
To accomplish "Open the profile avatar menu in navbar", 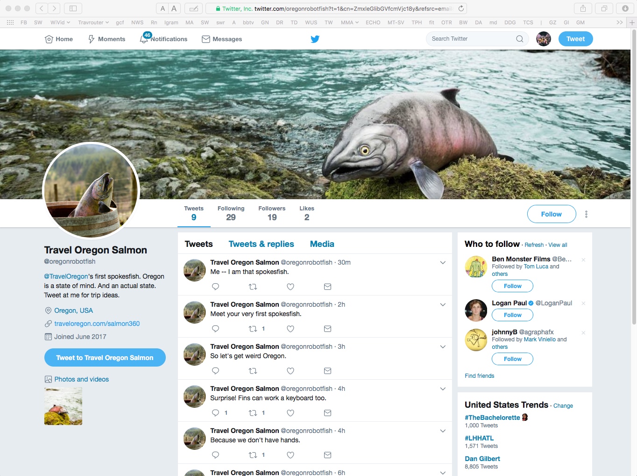I will click(x=544, y=39).
